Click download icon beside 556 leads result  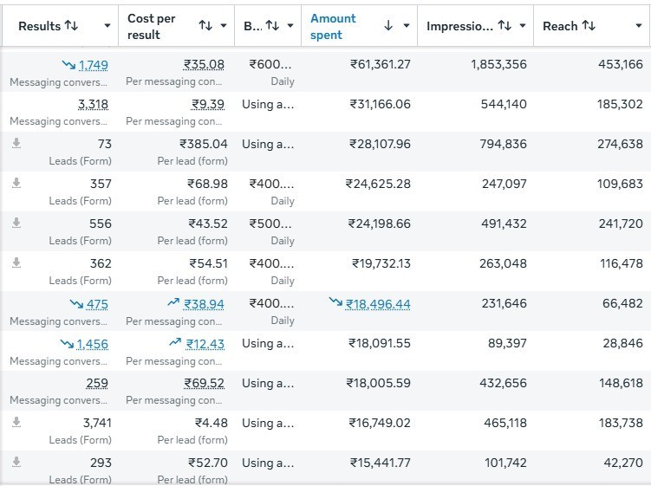(16, 224)
